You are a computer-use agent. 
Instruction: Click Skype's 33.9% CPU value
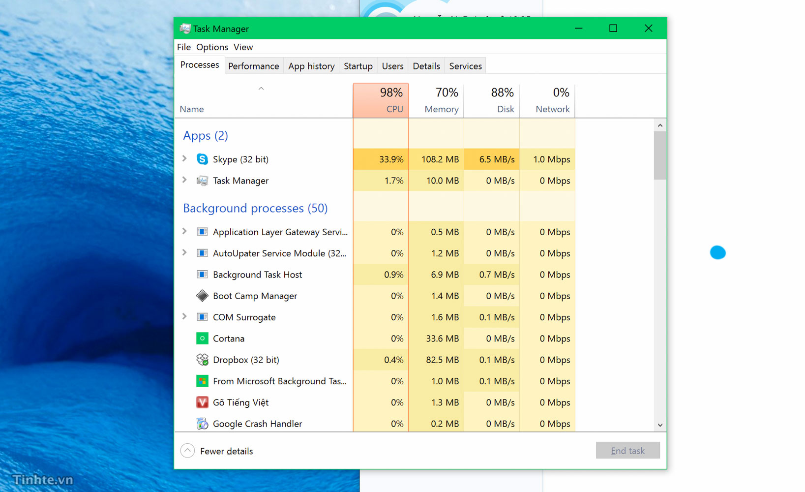click(x=391, y=159)
